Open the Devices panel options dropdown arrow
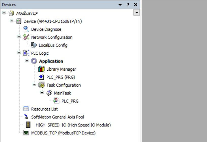 [120, 5]
